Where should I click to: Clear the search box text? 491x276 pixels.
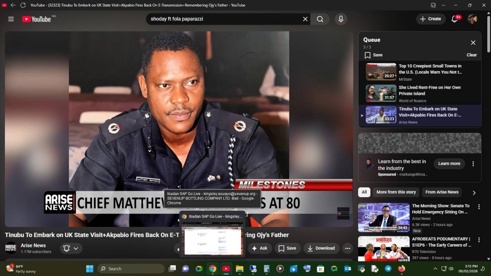click(305, 19)
